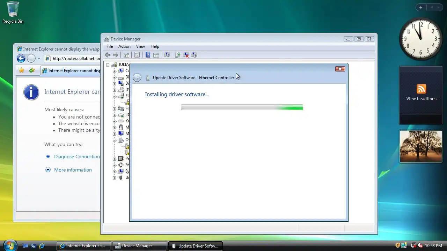Screen dimensions: 447x251
Task: Collapse the Floppy drive controllers category
Action: pyautogui.click(x=114, y=96)
